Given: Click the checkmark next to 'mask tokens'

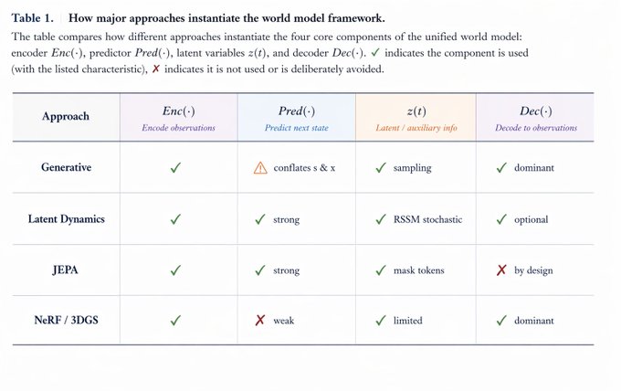Looking at the screenshot, I should click(x=381, y=270).
